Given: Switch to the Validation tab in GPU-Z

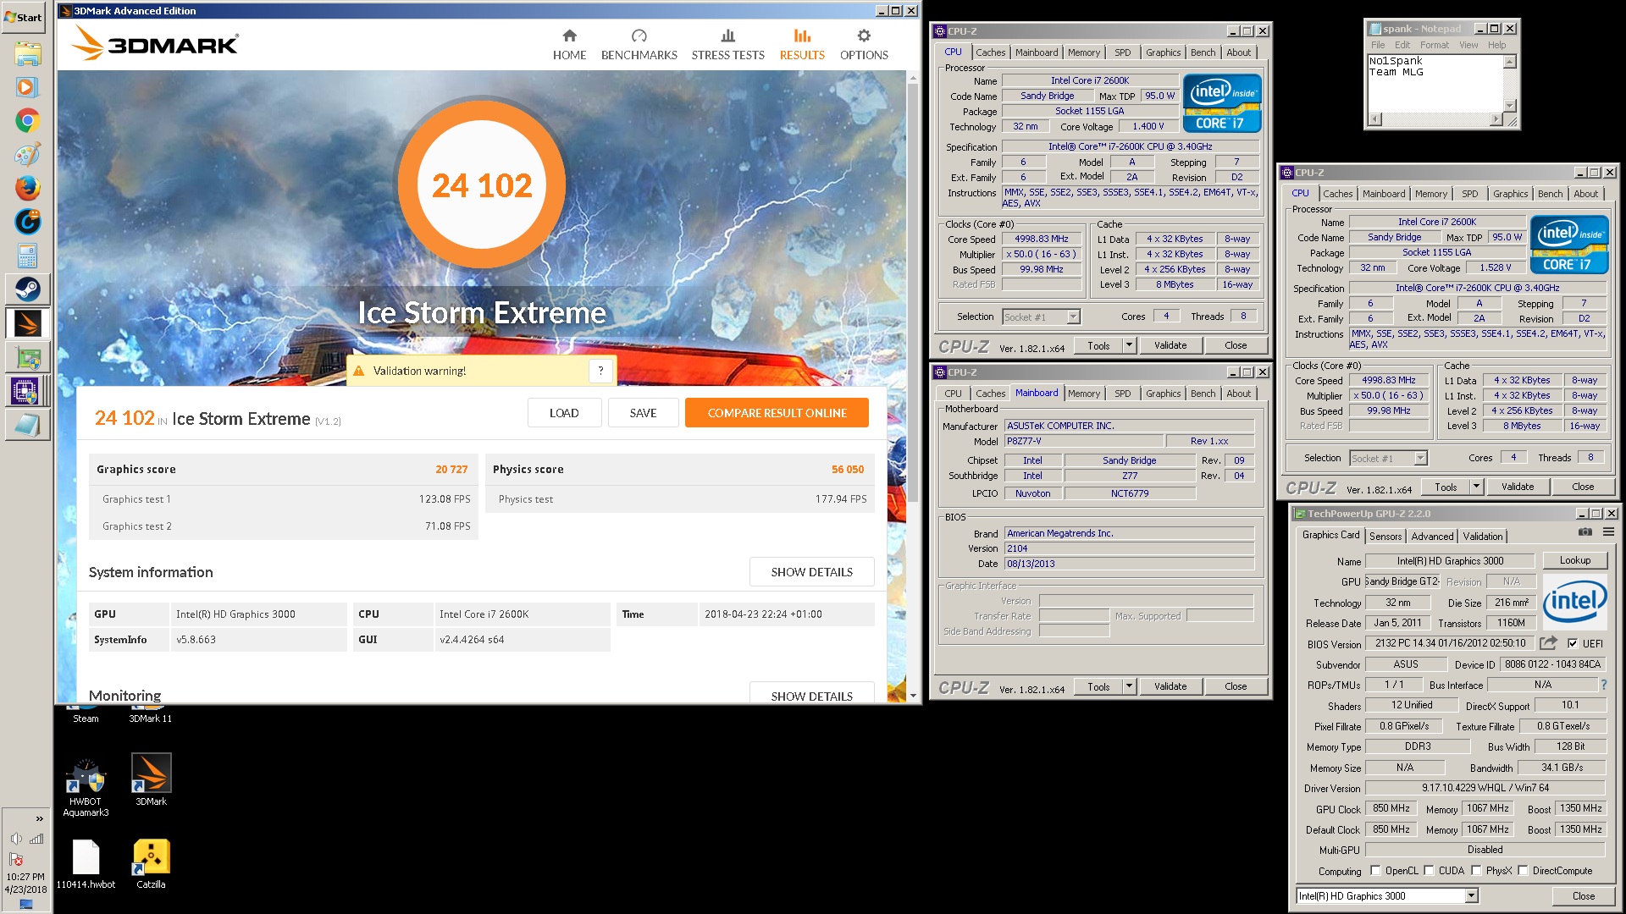Looking at the screenshot, I should tap(1483, 536).
